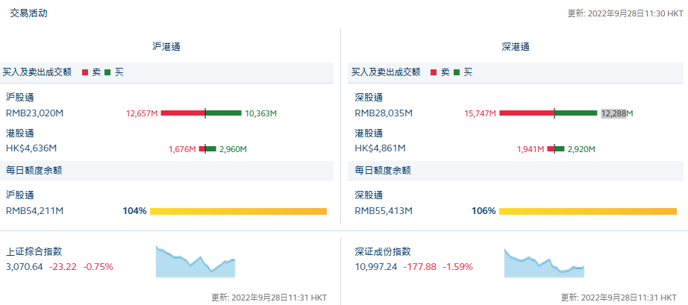Click green 买 legend square under 深港通
This screenshot has height=305, width=688.
point(457,72)
